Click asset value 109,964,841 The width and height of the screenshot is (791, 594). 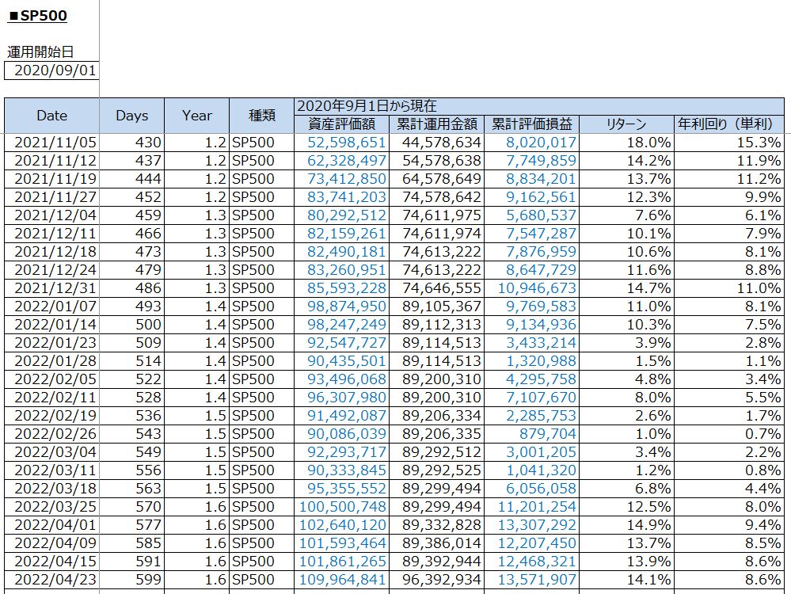[x=342, y=579]
